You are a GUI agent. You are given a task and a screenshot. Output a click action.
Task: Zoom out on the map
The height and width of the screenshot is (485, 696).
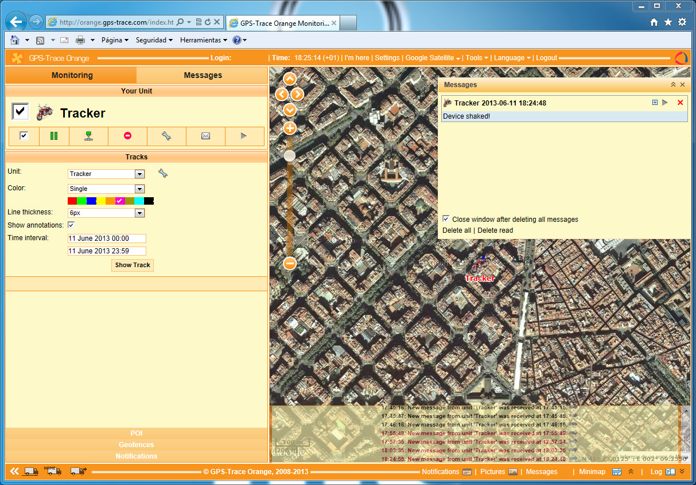tap(290, 263)
